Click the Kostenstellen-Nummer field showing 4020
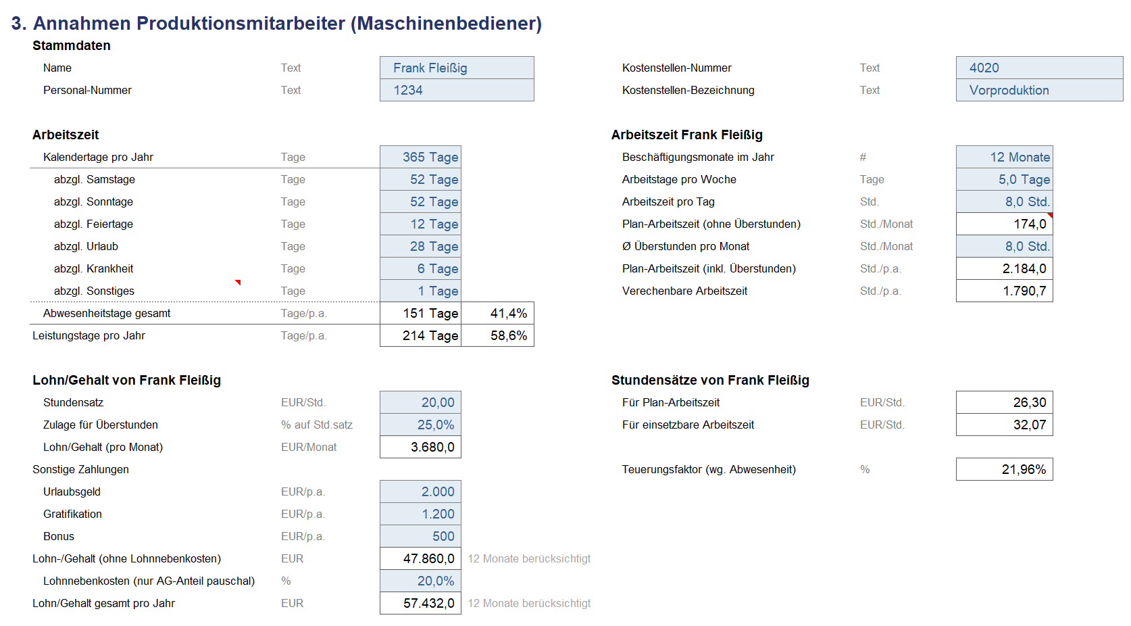The height and width of the screenshot is (626, 1131). (1039, 68)
